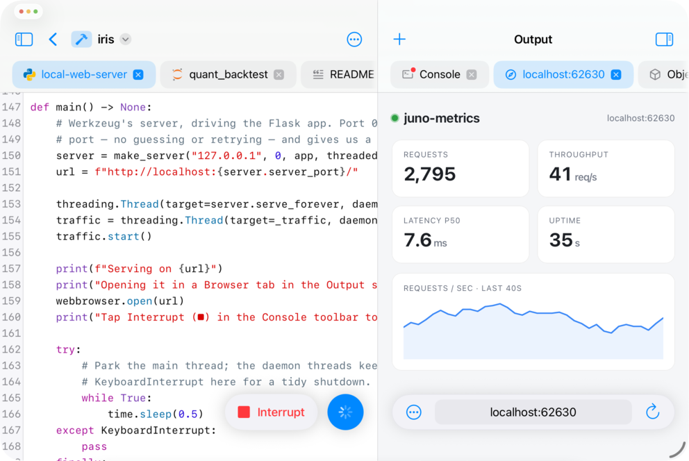Viewport: 689px width, 461px height.
Task: Click the hammer build icon
Action: tap(81, 40)
